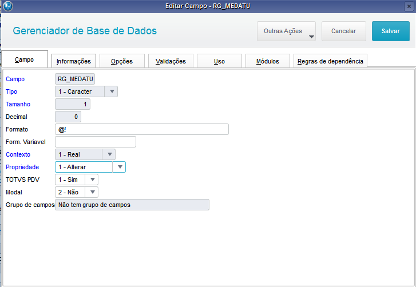This screenshot has height=287, width=416.
Task: Click the Campo field RG_MEDATU
Action: click(x=75, y=79)
